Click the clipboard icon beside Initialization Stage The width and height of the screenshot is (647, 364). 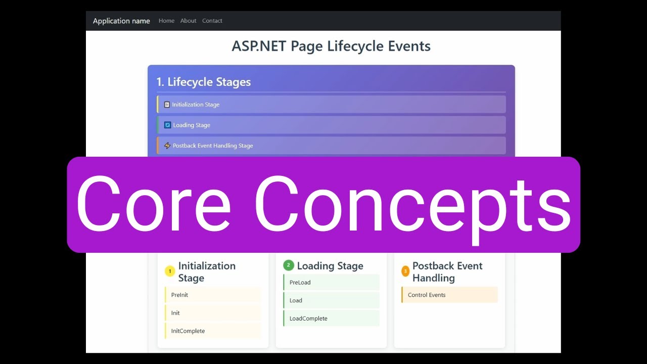pos(167,105)
